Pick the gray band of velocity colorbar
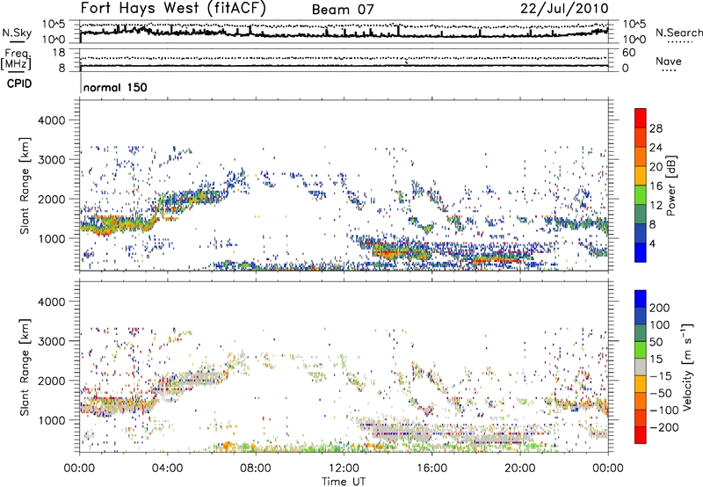The image size is (703, 487). click(641, 367)
